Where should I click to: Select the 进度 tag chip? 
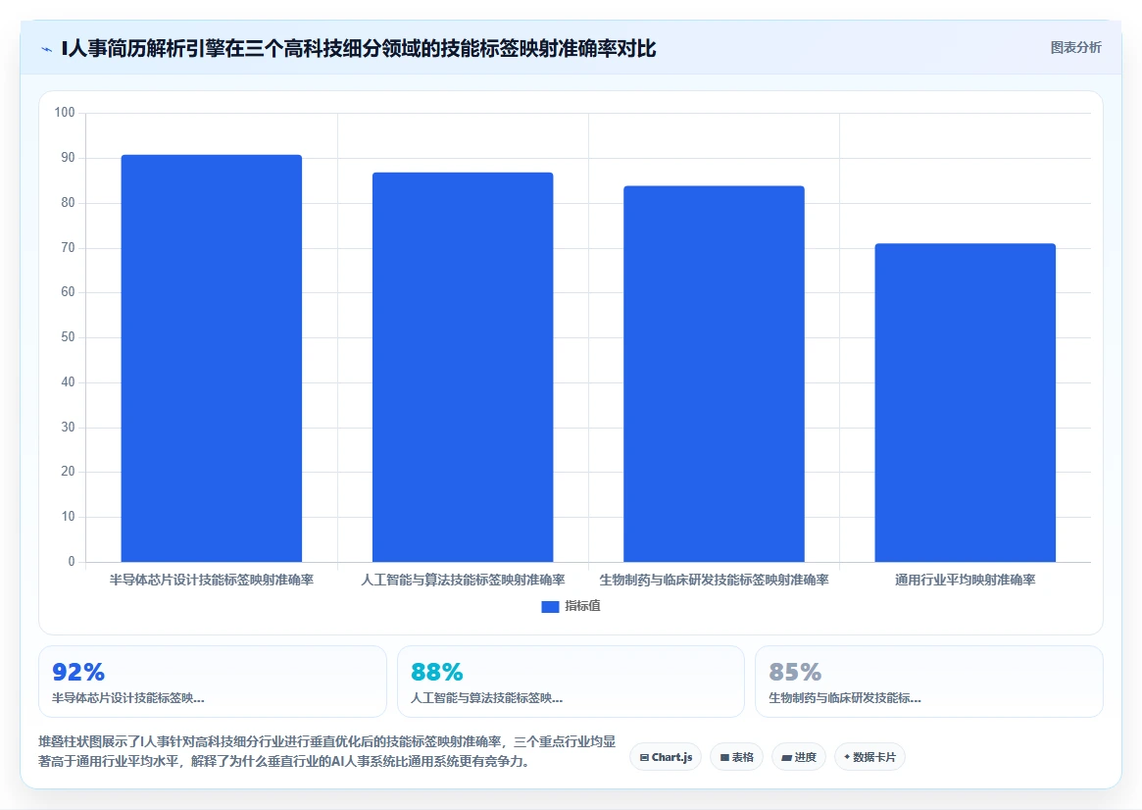pos(799,757)
